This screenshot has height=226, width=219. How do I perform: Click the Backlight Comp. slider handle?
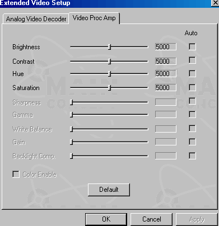71,156
